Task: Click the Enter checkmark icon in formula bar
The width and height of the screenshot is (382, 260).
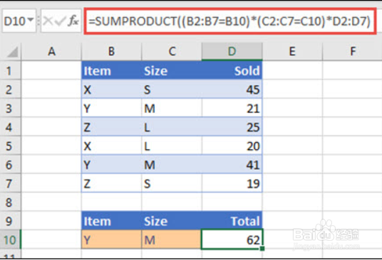Action: 60,21
